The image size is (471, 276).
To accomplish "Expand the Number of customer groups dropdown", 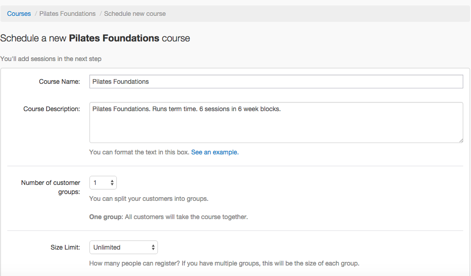I will coord(103,183).
